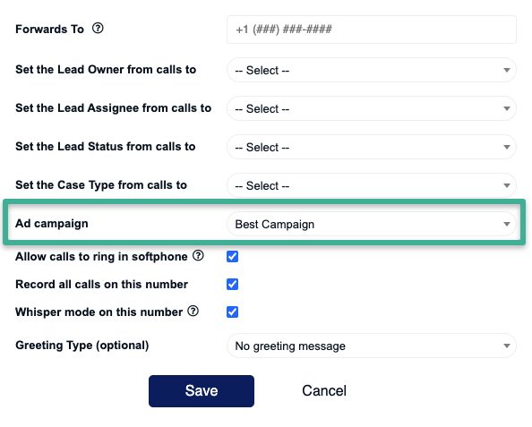
Task: Open the Ad campaign Best Campaign dropdown
Action: pyautogui.click(x=372, y=224)
